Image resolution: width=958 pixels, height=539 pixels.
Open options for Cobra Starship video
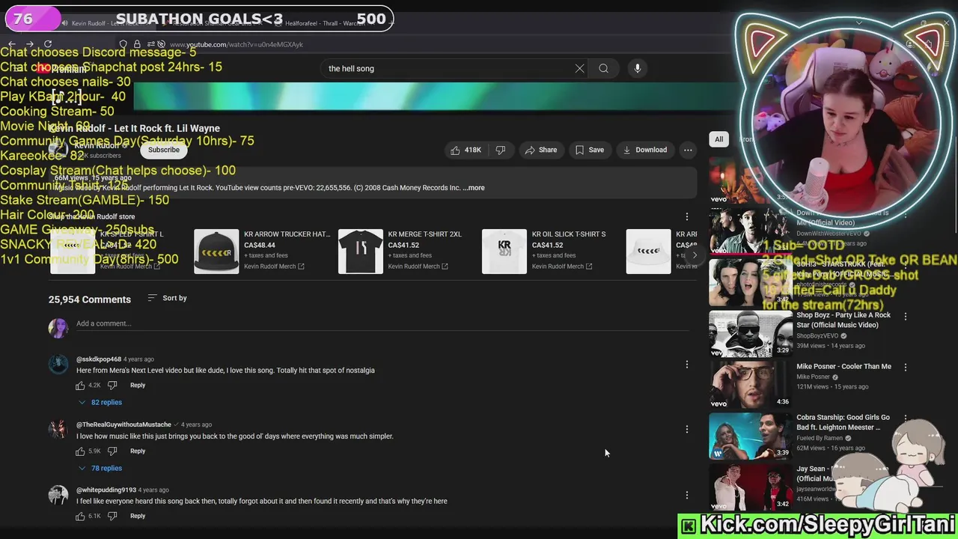point(906,418)
